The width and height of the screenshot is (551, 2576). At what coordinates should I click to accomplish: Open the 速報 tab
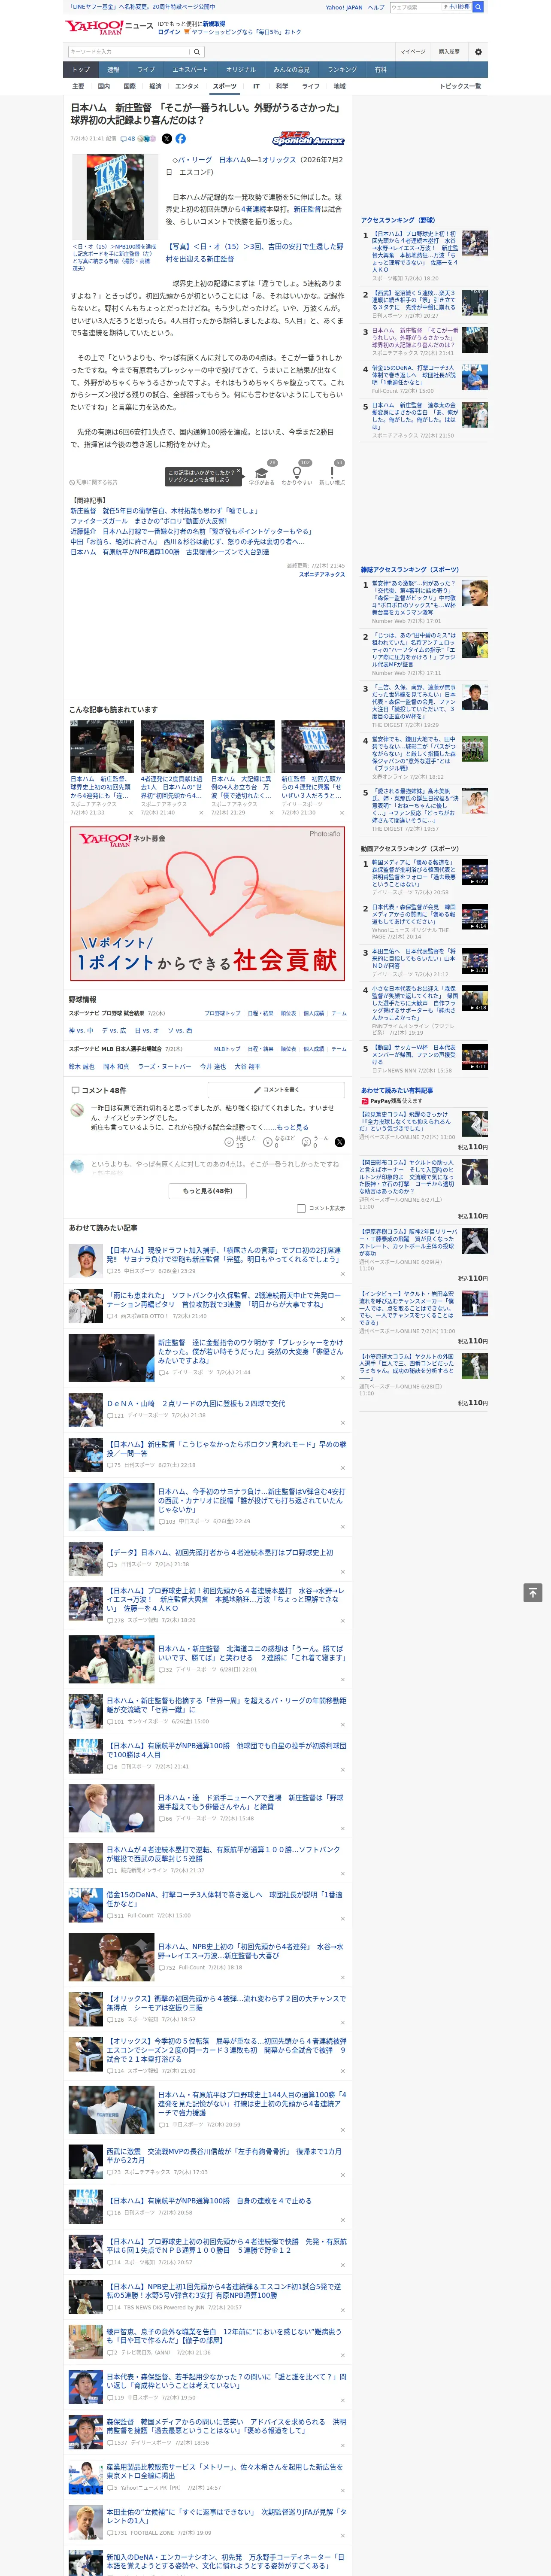pyautogui.click(x=113, y=69)
